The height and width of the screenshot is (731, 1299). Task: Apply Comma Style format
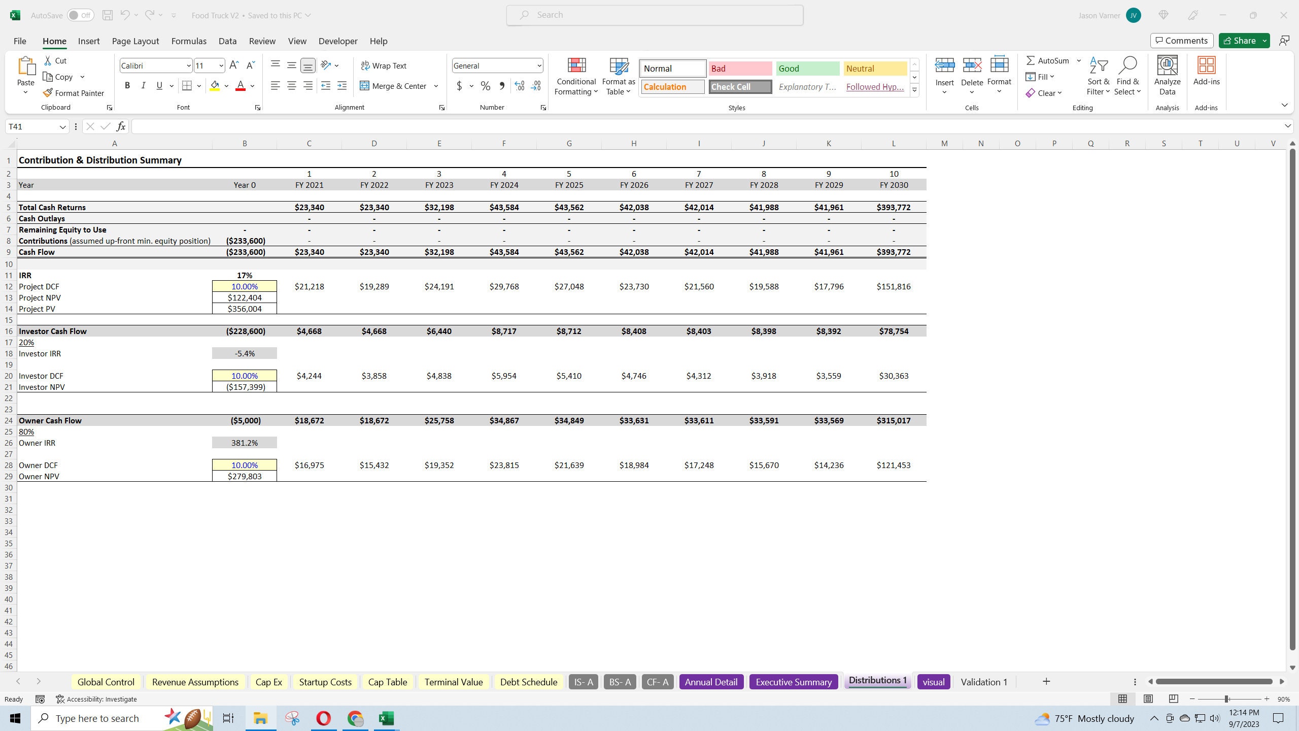pyautogui.click(x=502, y=86)
